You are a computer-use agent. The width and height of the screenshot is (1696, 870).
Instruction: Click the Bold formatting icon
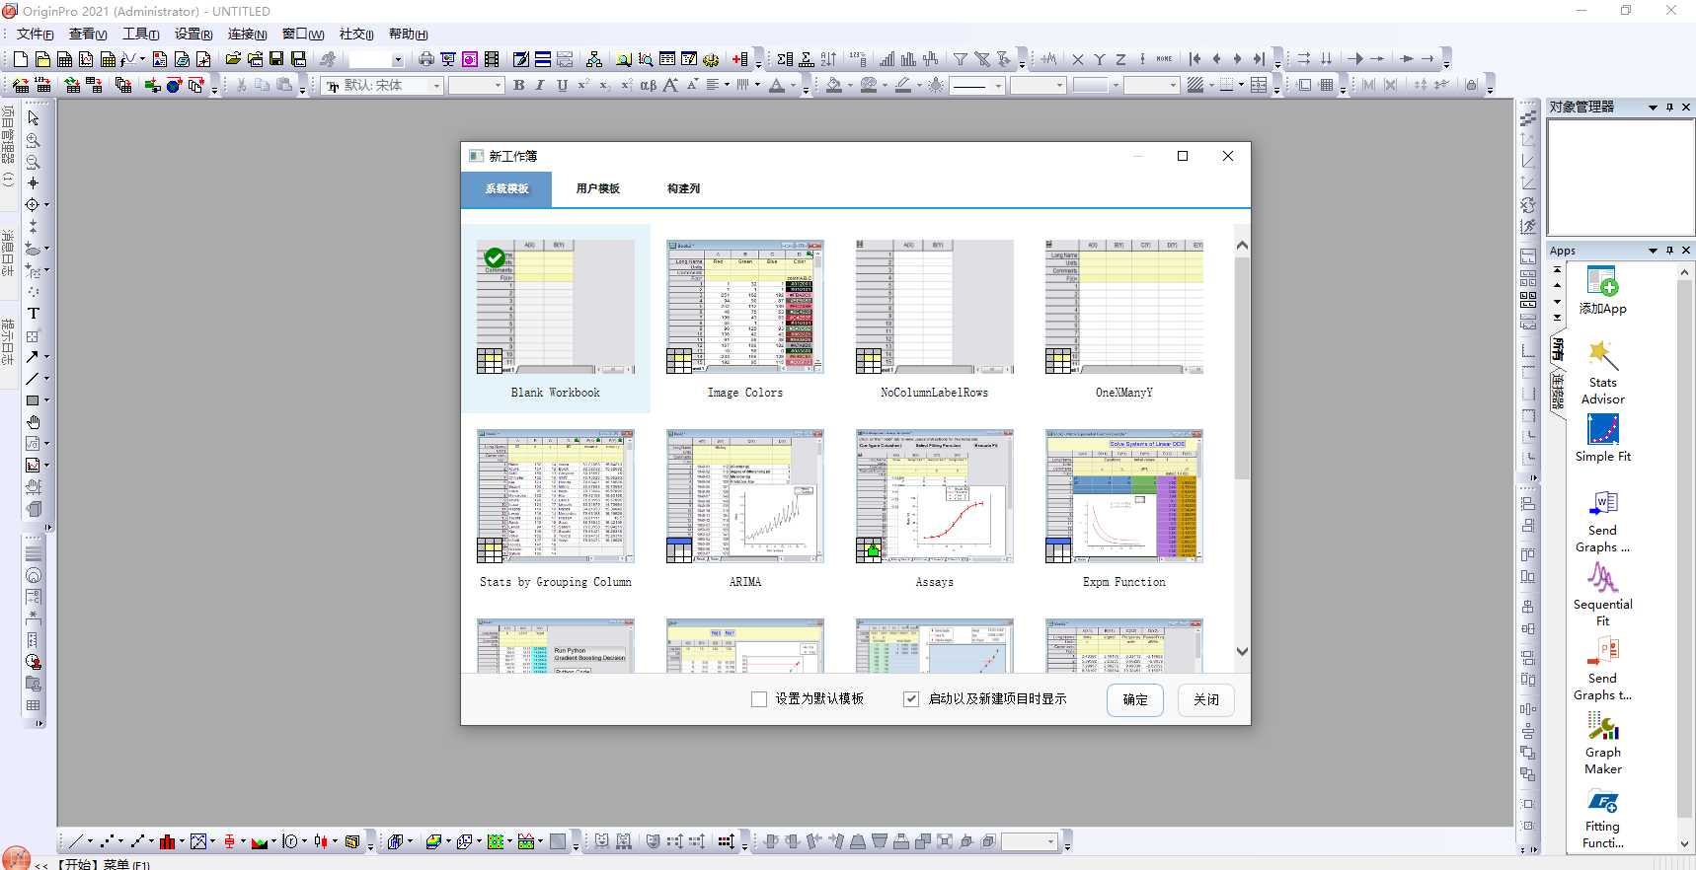coord(519,86)
